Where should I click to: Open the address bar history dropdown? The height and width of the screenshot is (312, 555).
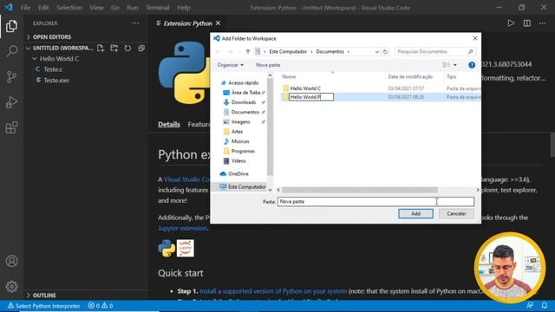pyautogui.click(x=377, y=52)
